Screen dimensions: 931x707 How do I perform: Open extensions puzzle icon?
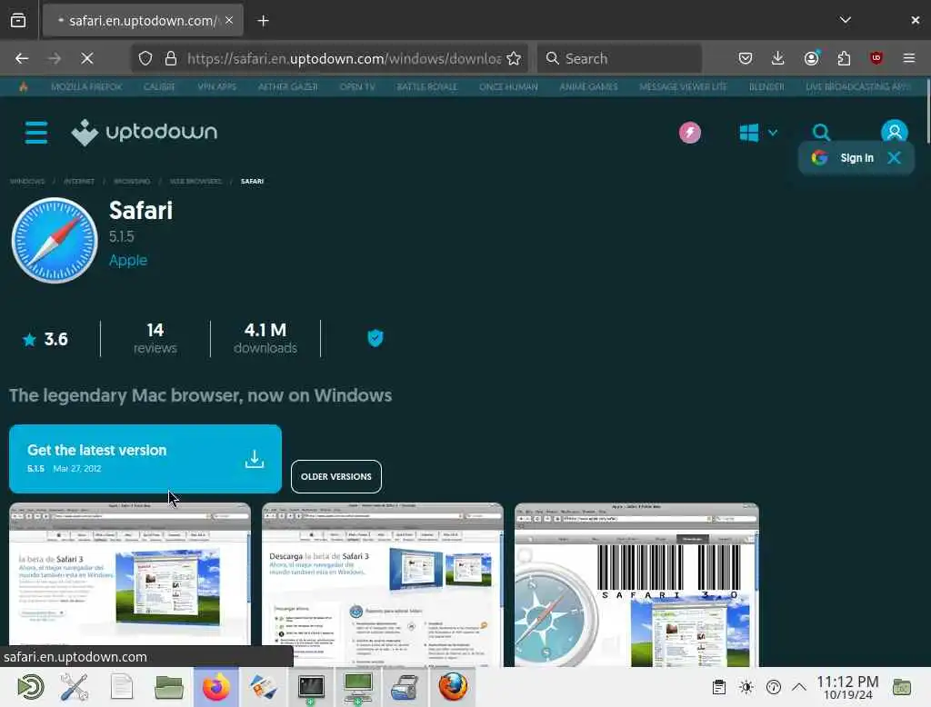coord(844,58)
